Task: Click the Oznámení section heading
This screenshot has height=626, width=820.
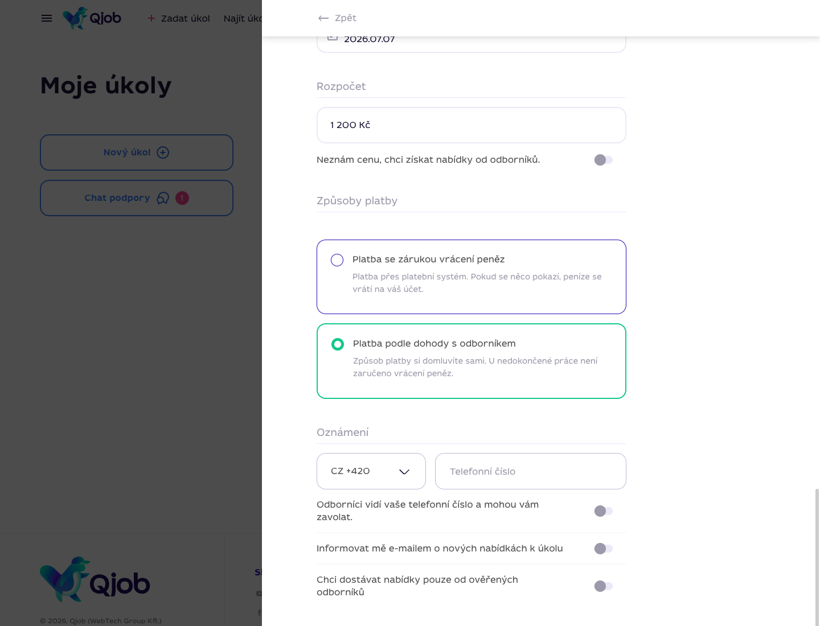Action: (x=343, y=433)
